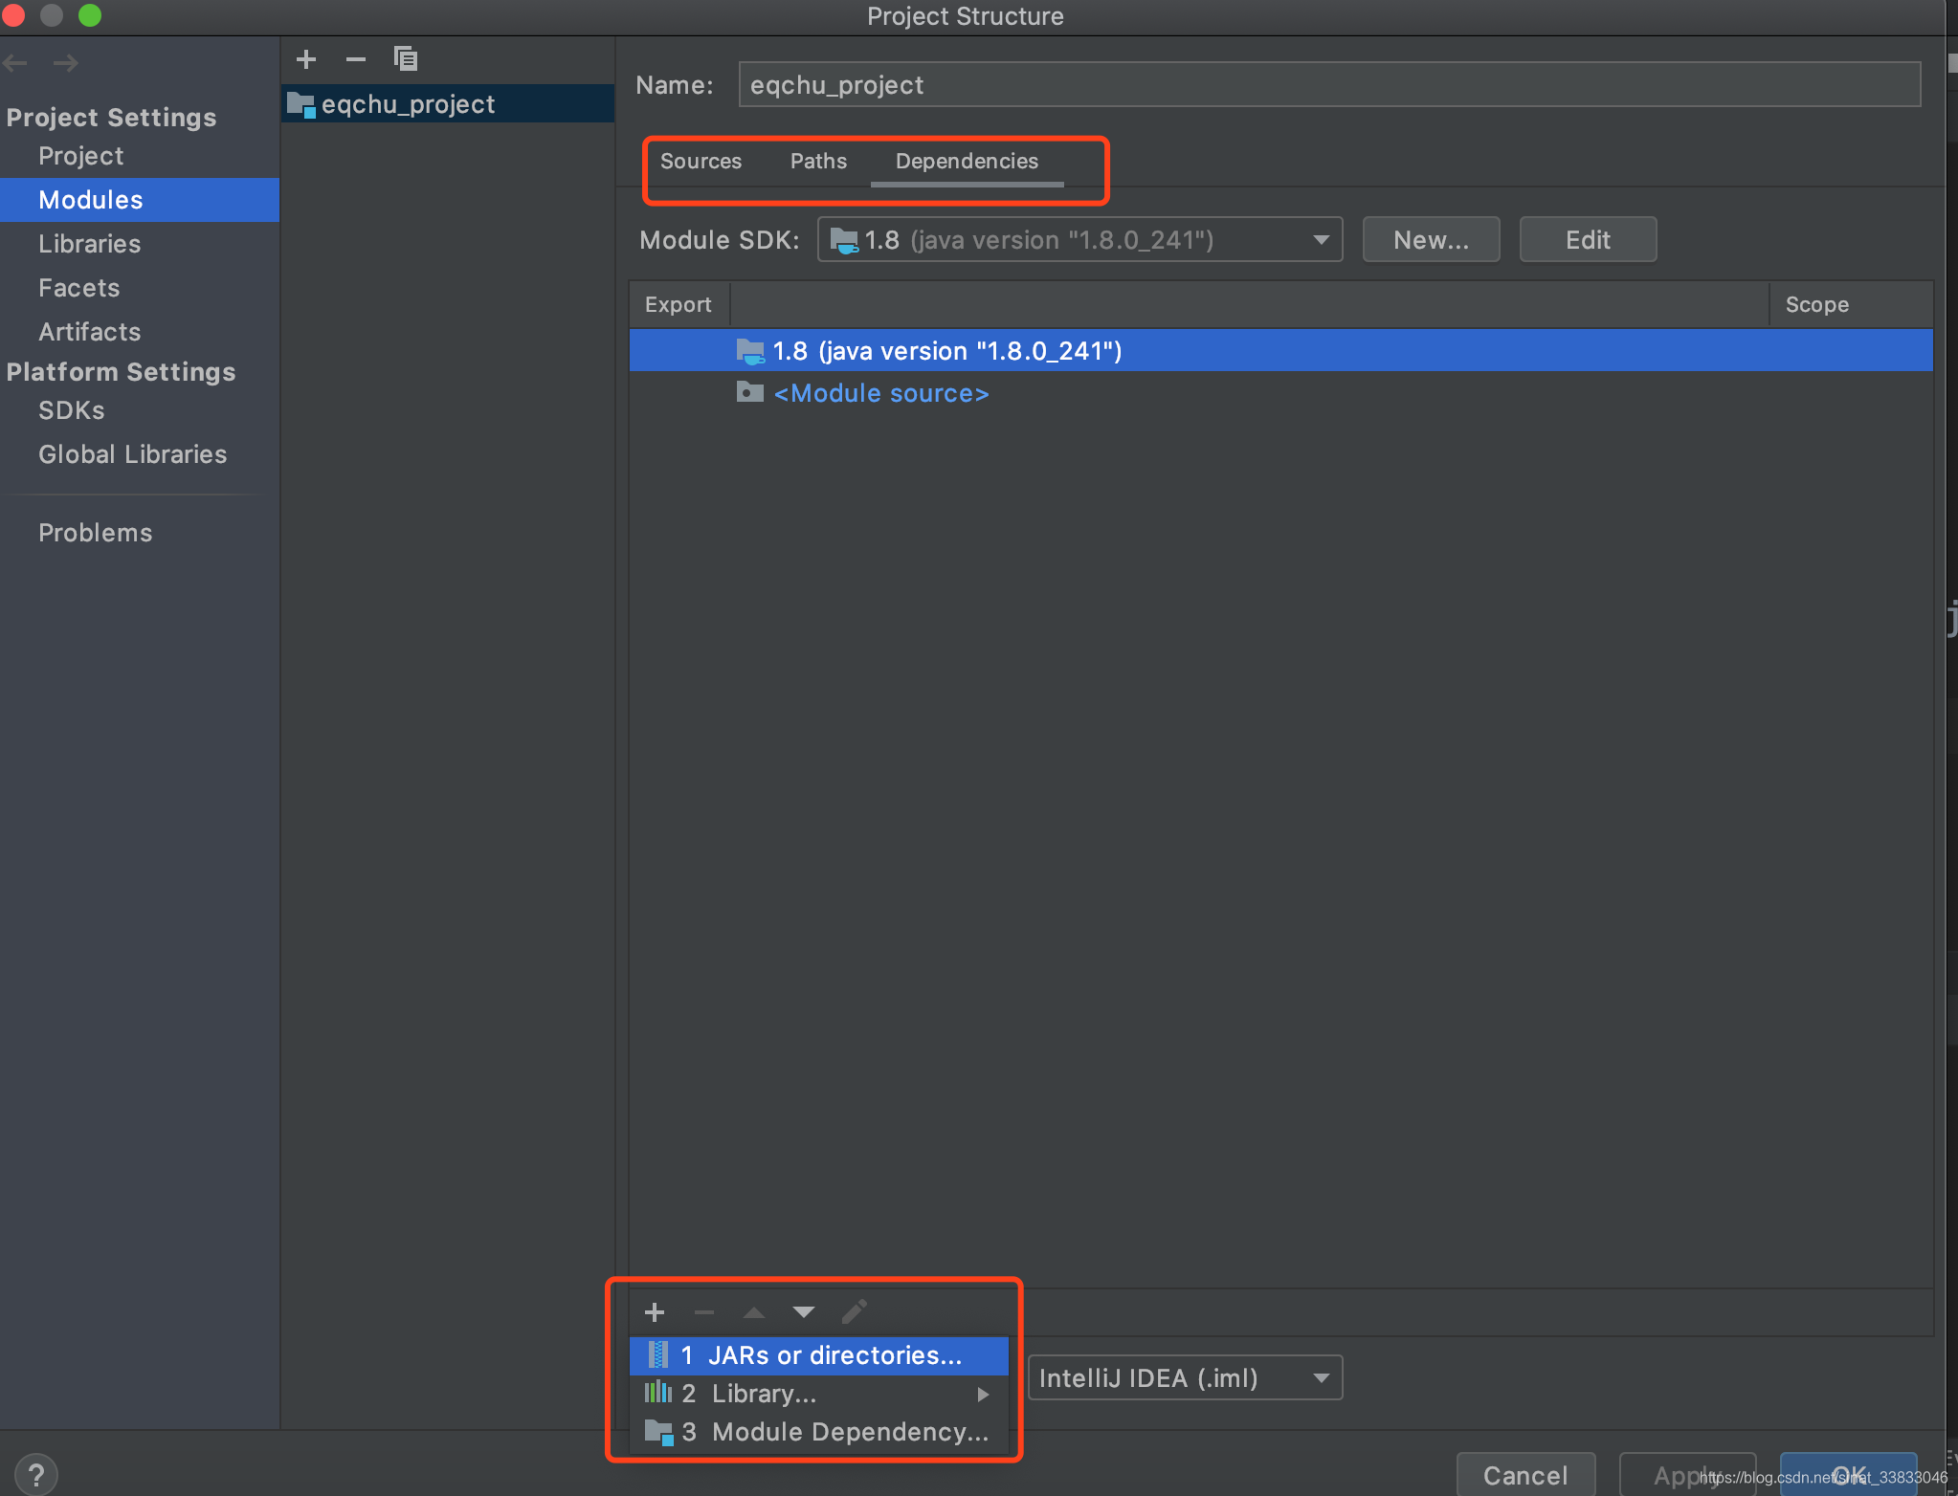Open the IntelliJ IDEA (.iml) format dropdown
The width and height of the screenshot is (1958, 1496).
pos(1185,1377)
